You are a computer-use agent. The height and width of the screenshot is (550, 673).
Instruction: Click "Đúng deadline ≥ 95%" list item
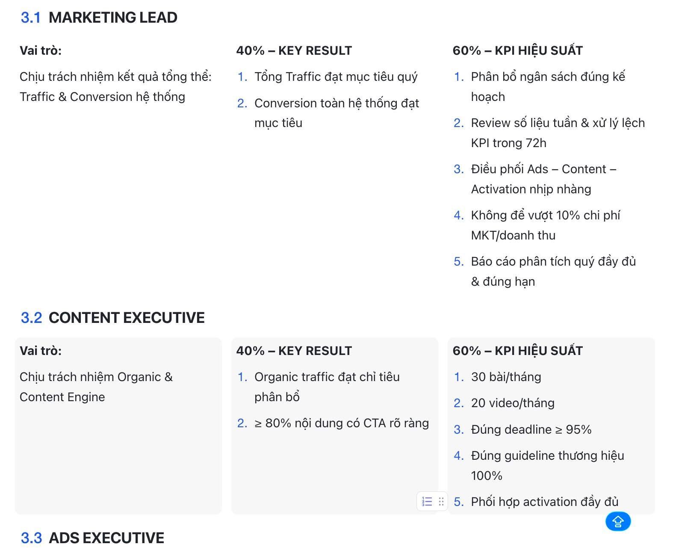tap(531, 429)
